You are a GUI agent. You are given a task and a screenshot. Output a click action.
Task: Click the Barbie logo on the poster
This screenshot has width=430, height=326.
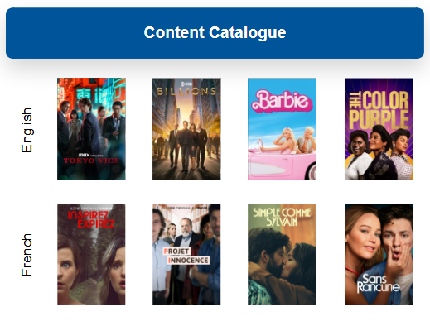[282, 101]
